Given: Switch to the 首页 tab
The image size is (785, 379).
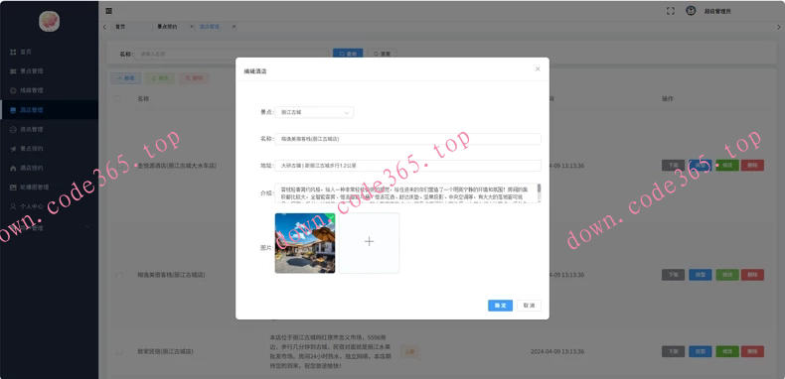Looking at the screenshot, I should coord(120,27).
